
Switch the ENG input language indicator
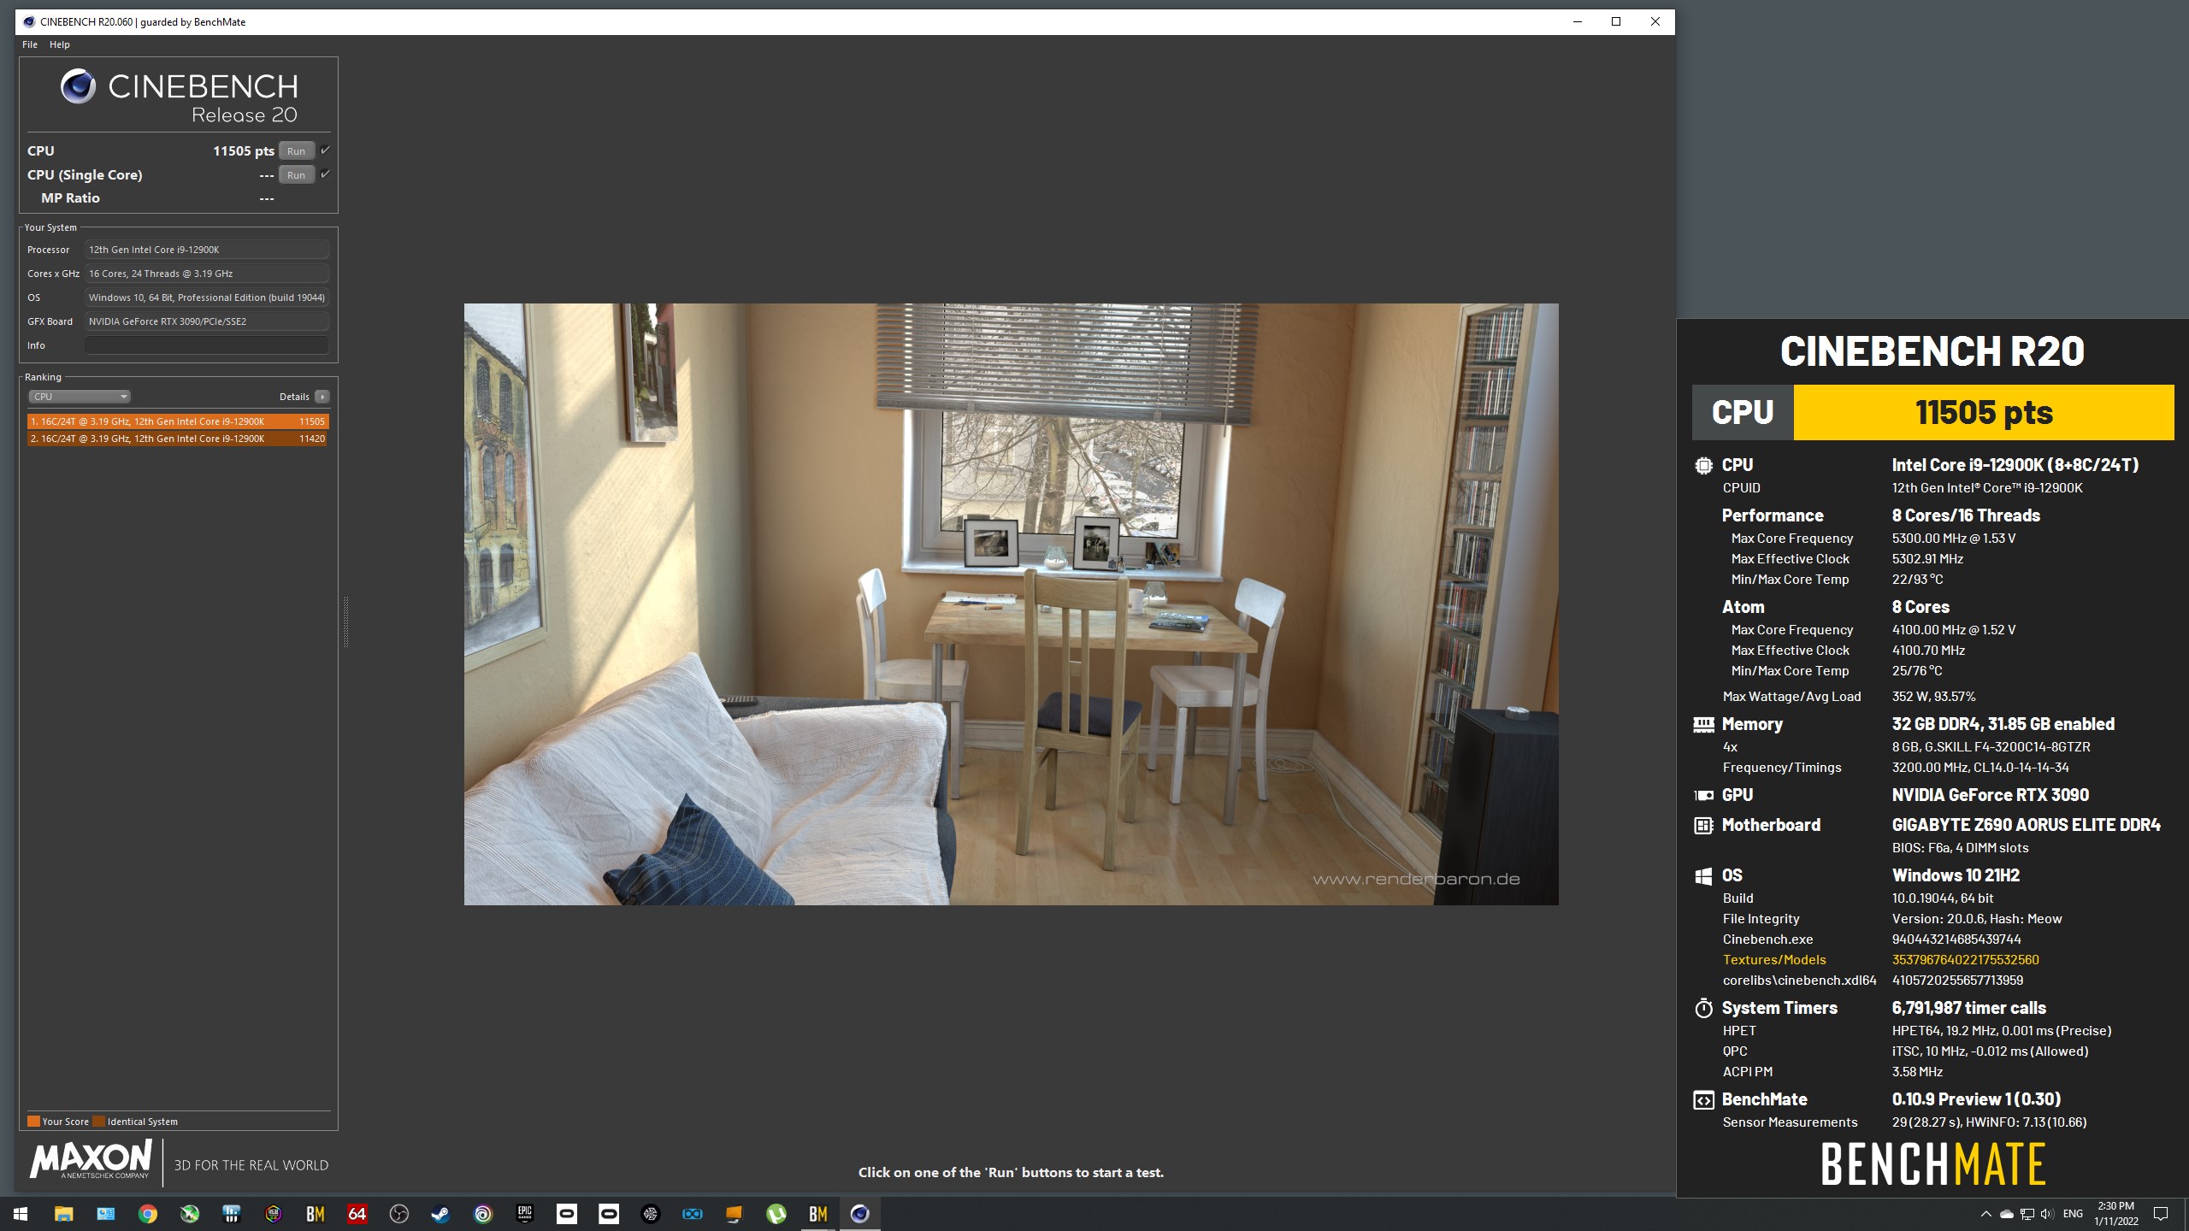pos(2073,1214)
